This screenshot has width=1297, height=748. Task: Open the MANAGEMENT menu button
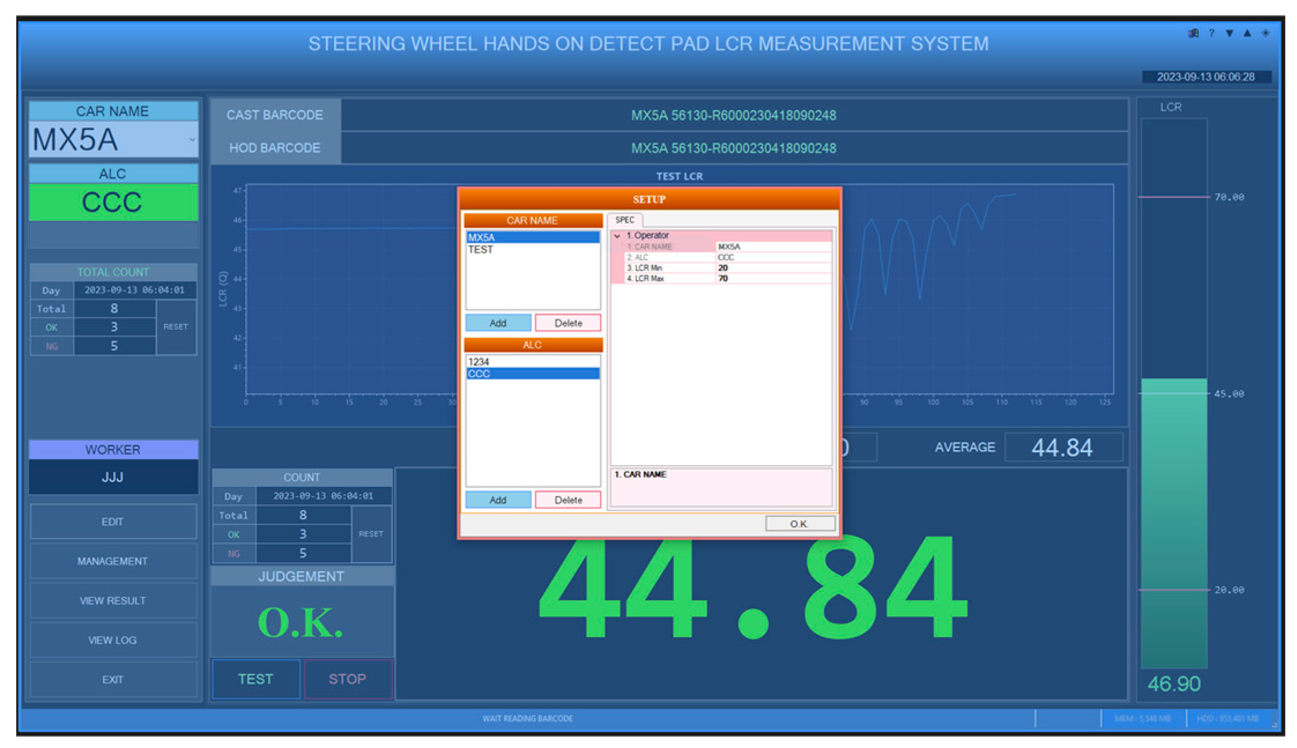click(113, 561)
